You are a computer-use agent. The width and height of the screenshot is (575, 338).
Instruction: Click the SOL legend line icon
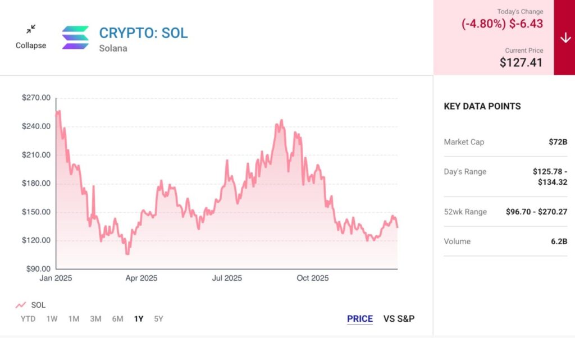pos(21,305)
